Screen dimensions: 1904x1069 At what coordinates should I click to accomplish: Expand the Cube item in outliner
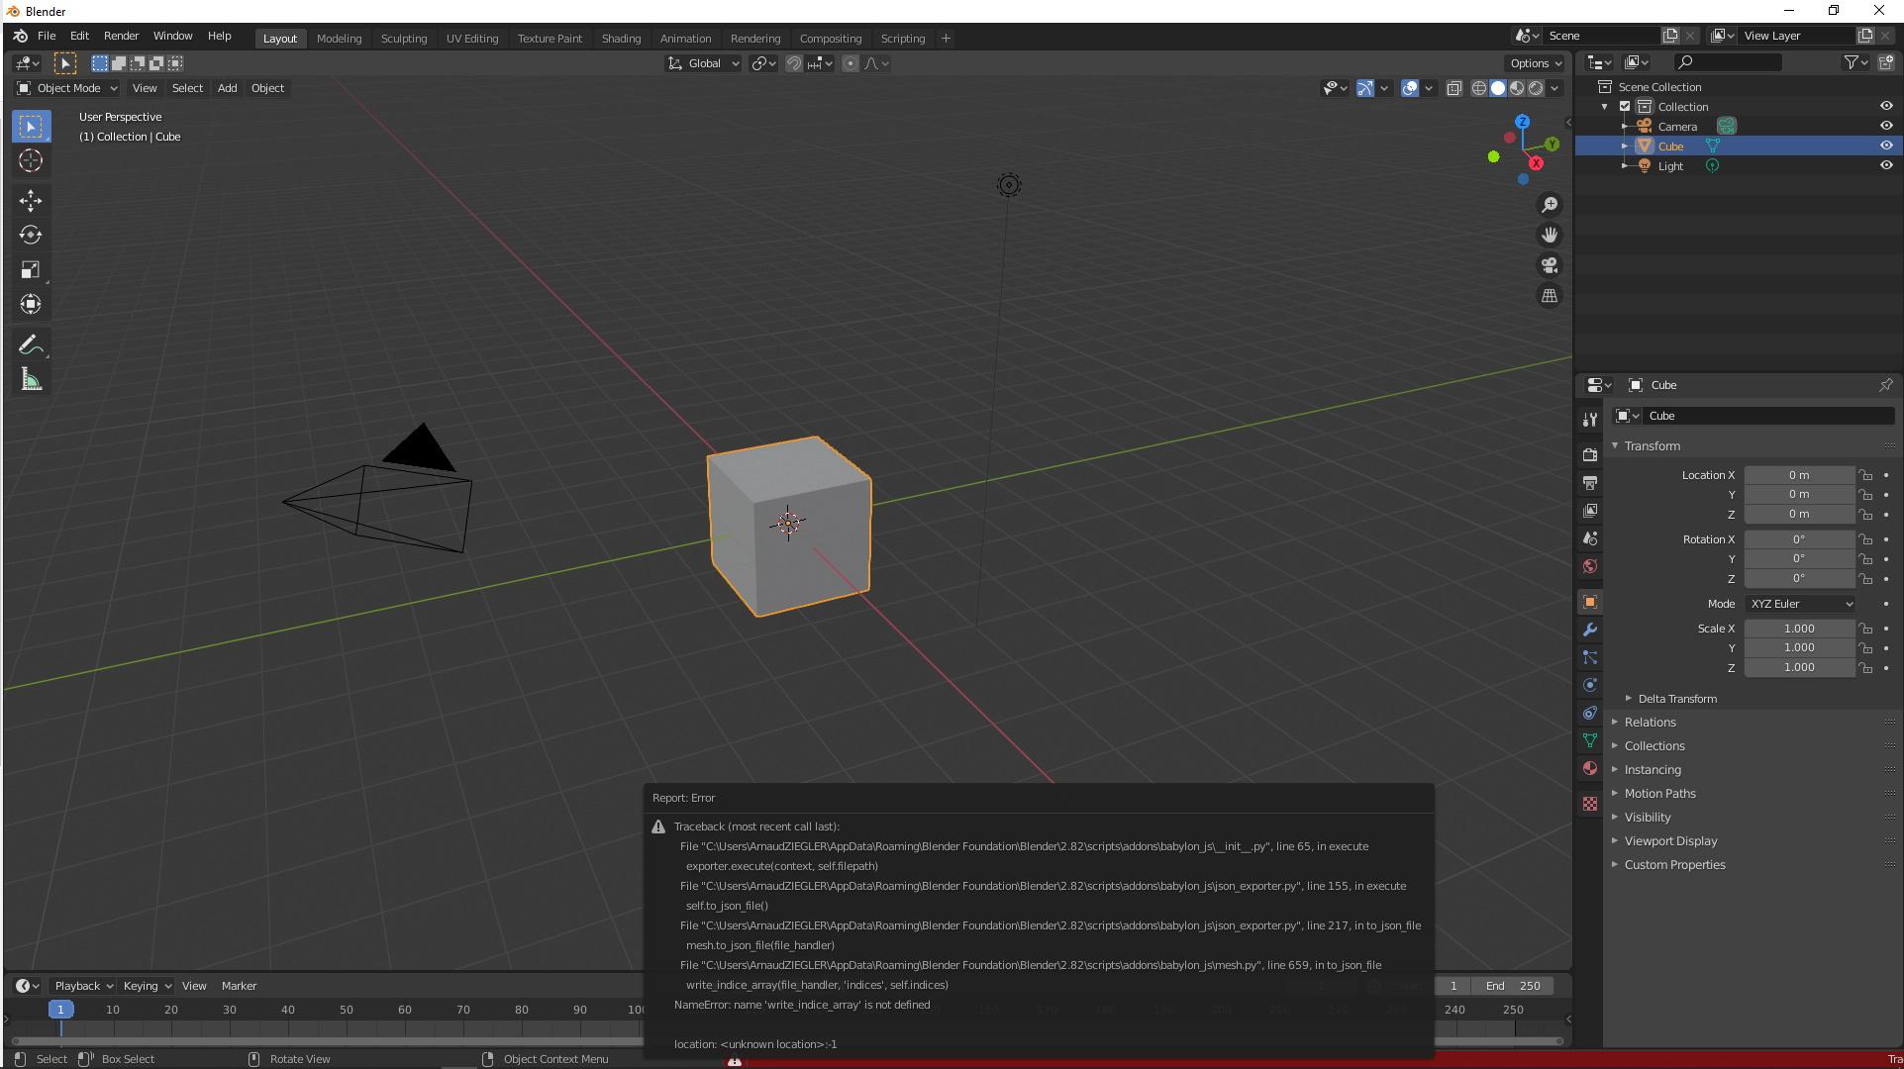pos(1625,146)
